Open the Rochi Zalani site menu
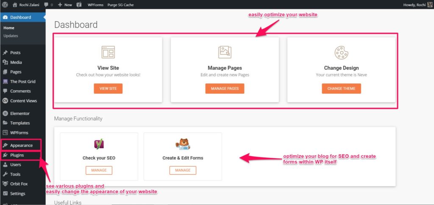 pos(26,4)
